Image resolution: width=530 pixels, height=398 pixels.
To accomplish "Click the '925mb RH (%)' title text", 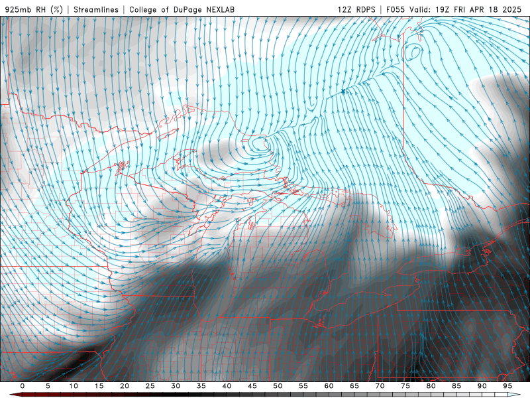I will (x=34, y=9).
